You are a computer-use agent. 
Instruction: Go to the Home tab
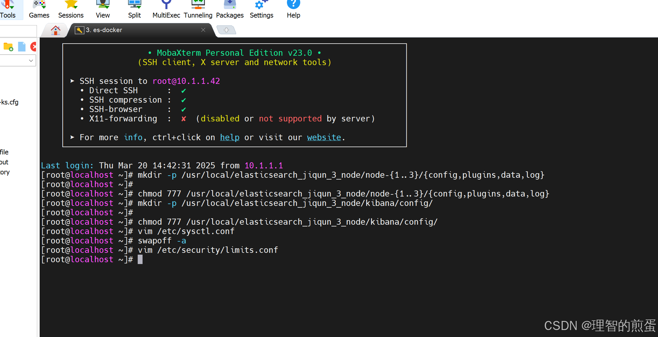tap(55, 30)
